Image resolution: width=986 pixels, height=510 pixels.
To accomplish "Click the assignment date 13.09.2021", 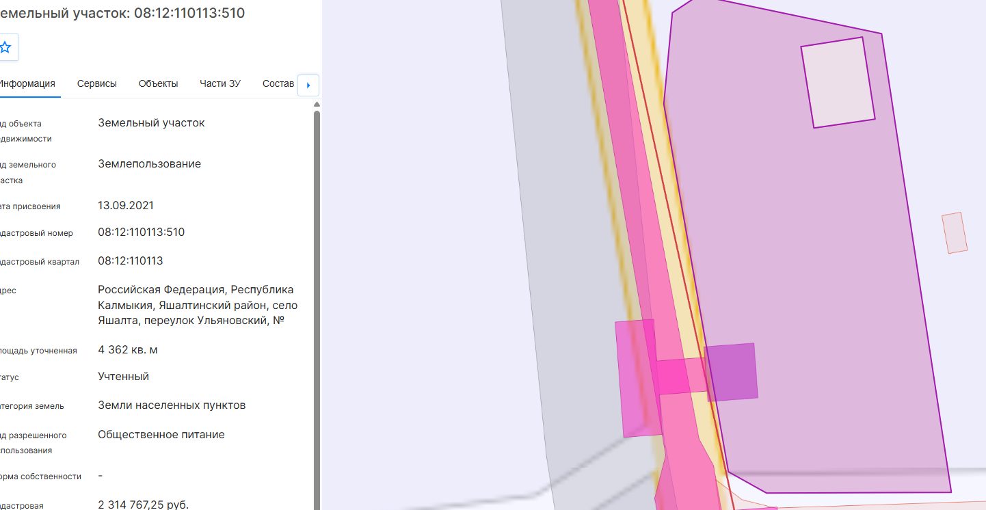I will click(x=126, y=206).
